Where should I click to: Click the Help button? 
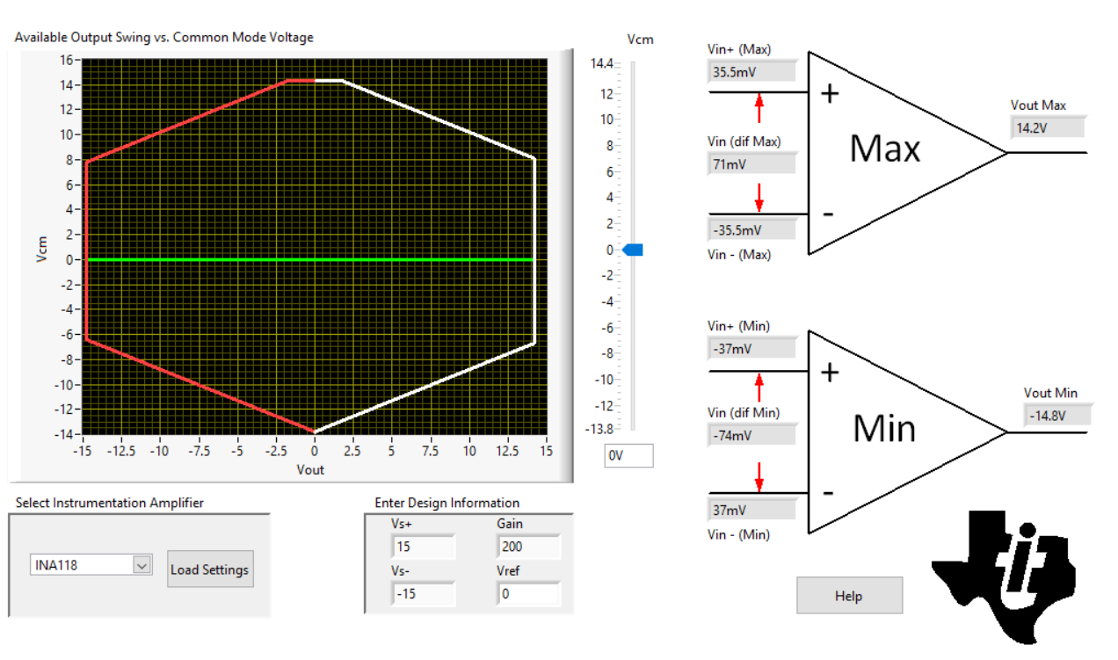849,596
